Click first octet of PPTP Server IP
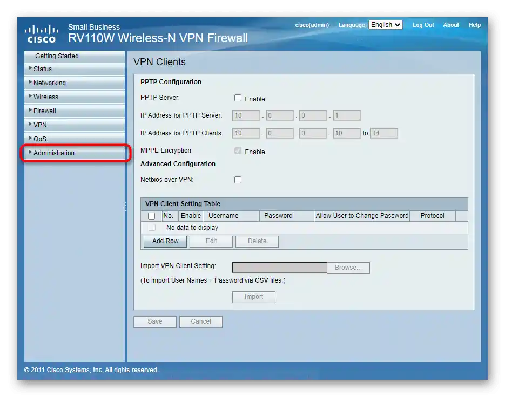 click(x=246, y=115)
